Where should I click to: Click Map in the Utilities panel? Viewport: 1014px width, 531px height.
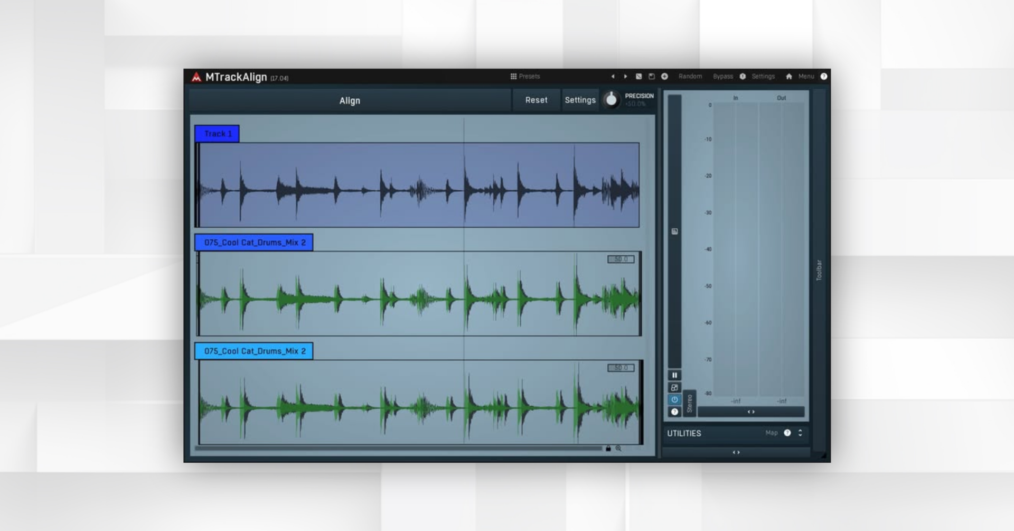[772, 433]
